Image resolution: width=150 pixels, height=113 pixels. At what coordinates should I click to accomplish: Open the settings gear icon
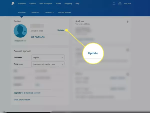coord(120,4)
